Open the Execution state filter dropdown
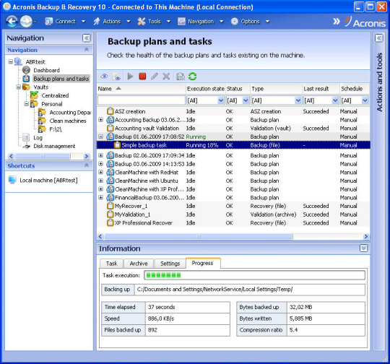Screen dimensions: 390x364 (220, 100)
